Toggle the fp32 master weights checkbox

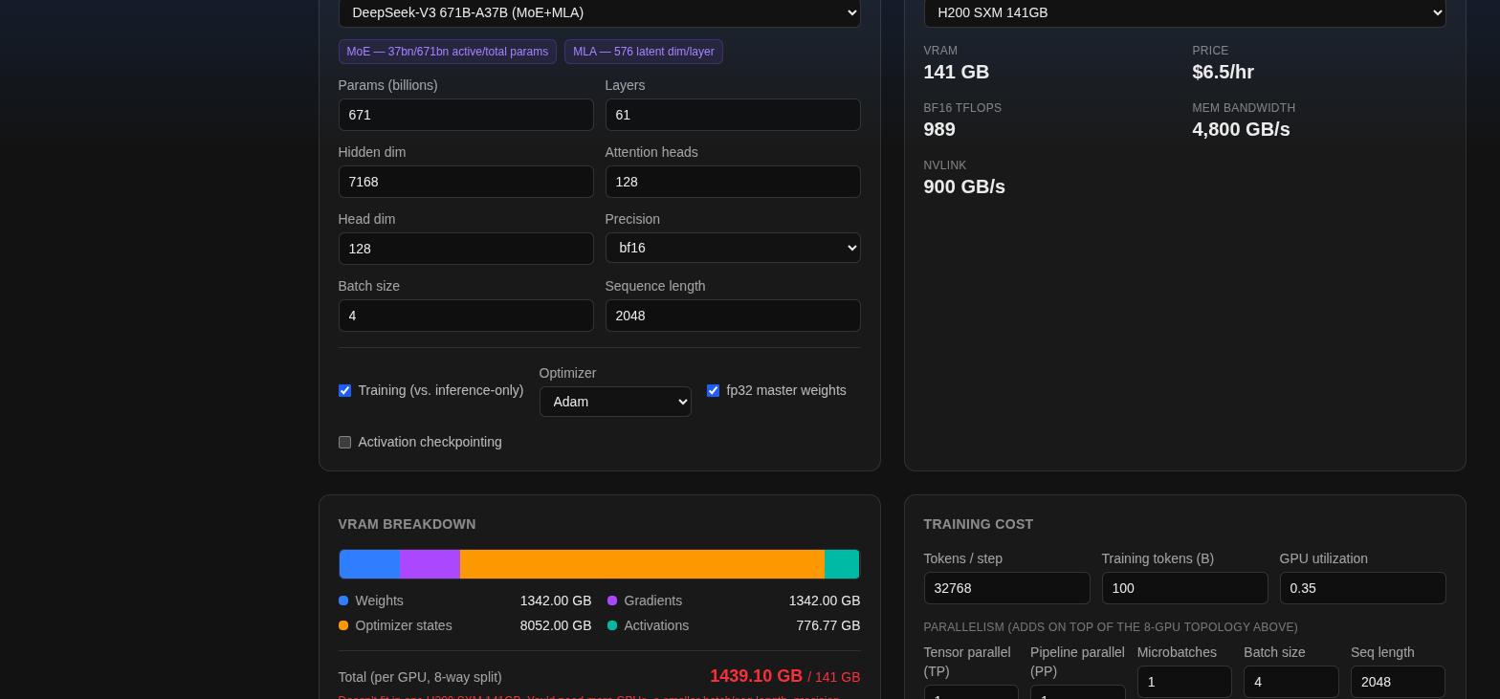tap(713, 390)
